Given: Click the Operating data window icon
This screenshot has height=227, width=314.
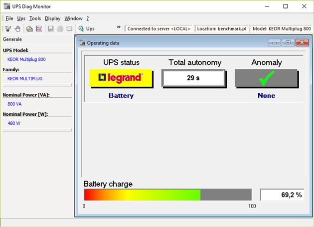Looking at the screenshot, I should point(82,43).
